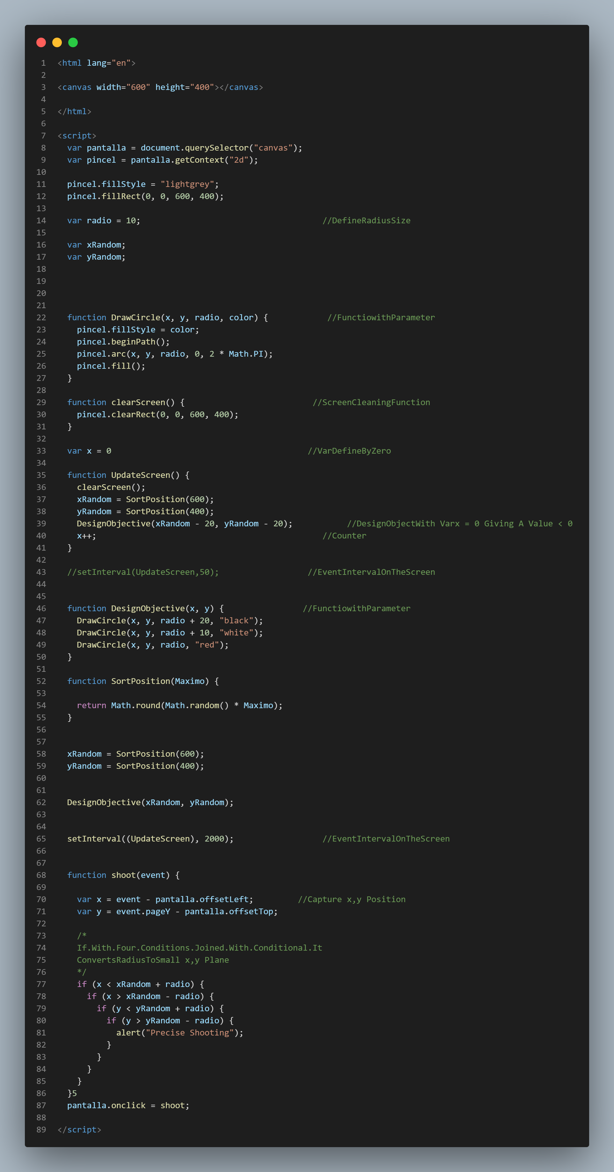614x1172 pixels.
Task: Click the closing </html> tag
Action: tap(75, 111)
